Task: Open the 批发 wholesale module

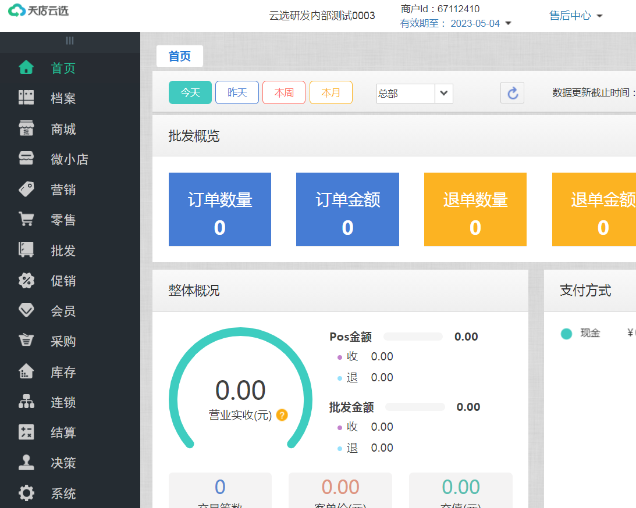Action: pos(26,250)
